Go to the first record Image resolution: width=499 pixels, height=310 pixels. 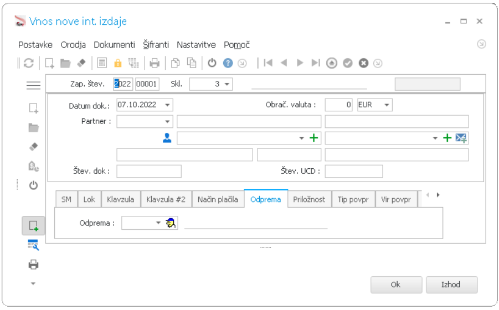(268, 63)
